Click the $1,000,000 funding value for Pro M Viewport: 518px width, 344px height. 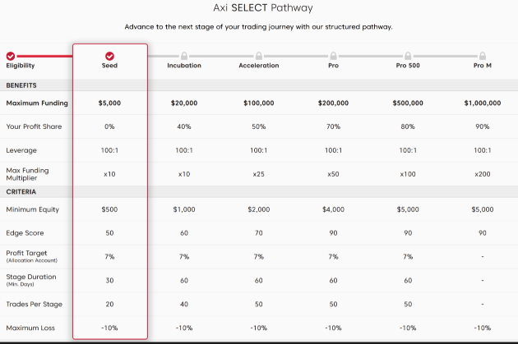tap(483, 103)
